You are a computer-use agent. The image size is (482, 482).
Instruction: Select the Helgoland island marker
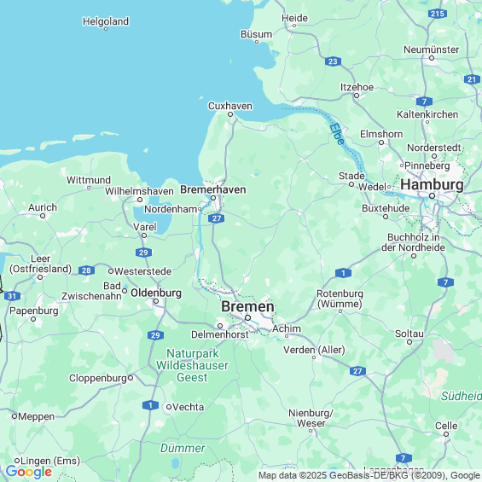(106, 29)
